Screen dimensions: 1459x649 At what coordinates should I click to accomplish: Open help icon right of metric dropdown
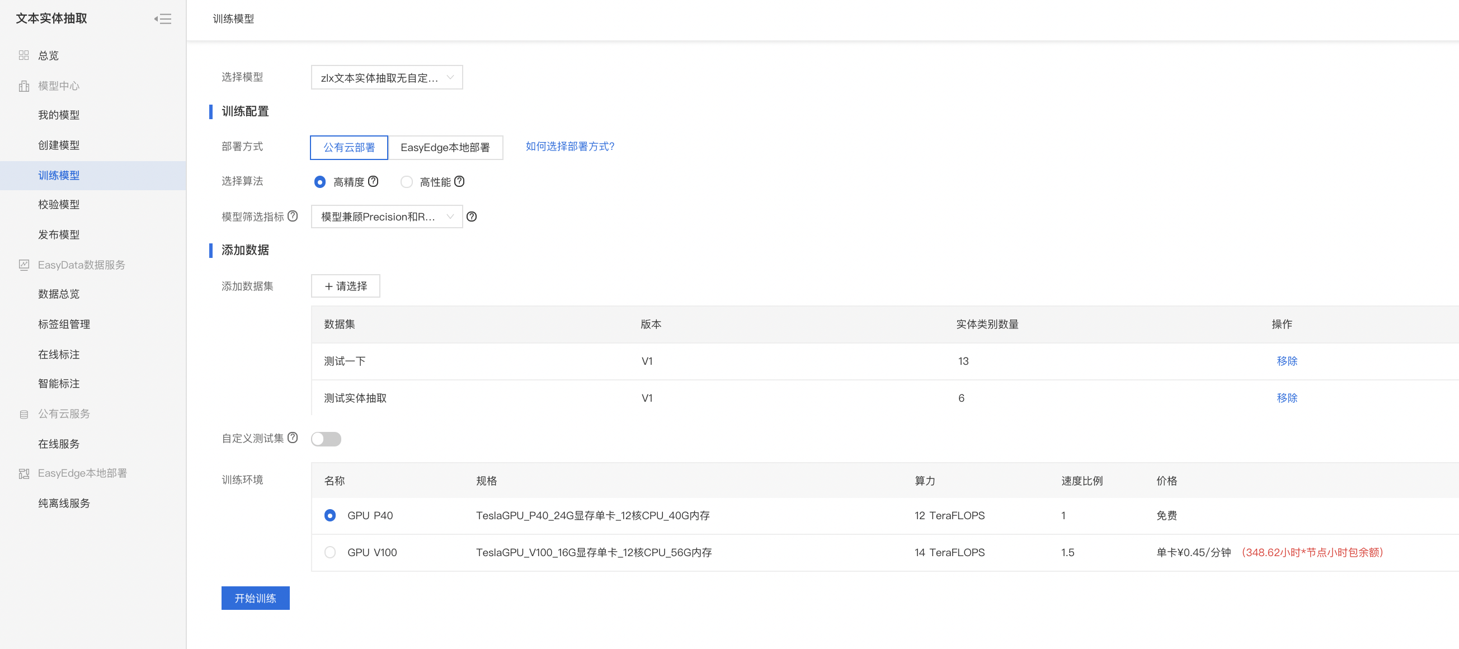(471, 217)
